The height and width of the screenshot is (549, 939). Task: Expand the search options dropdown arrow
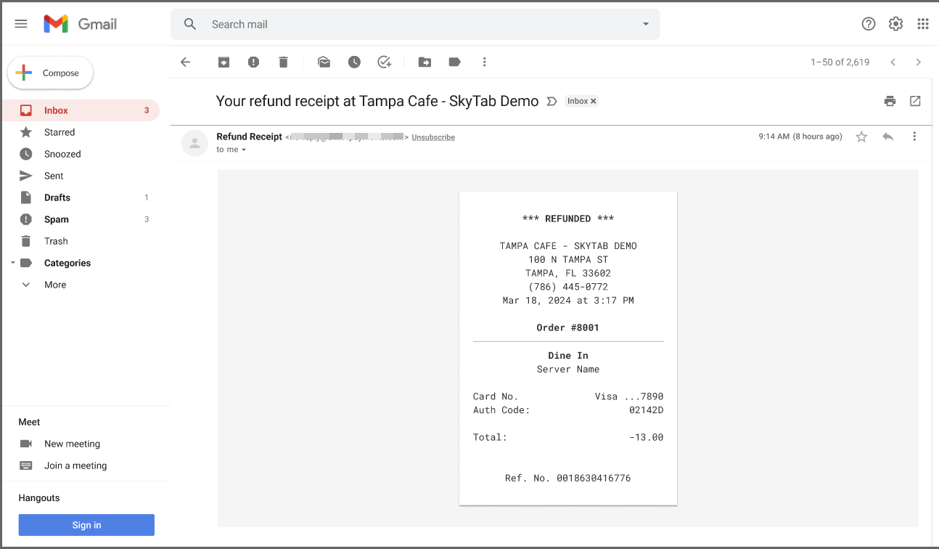[x=645, y=24]
